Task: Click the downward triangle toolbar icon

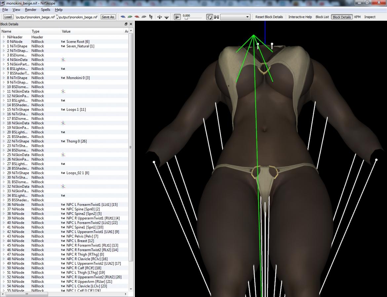Action: tap(167, 17)
